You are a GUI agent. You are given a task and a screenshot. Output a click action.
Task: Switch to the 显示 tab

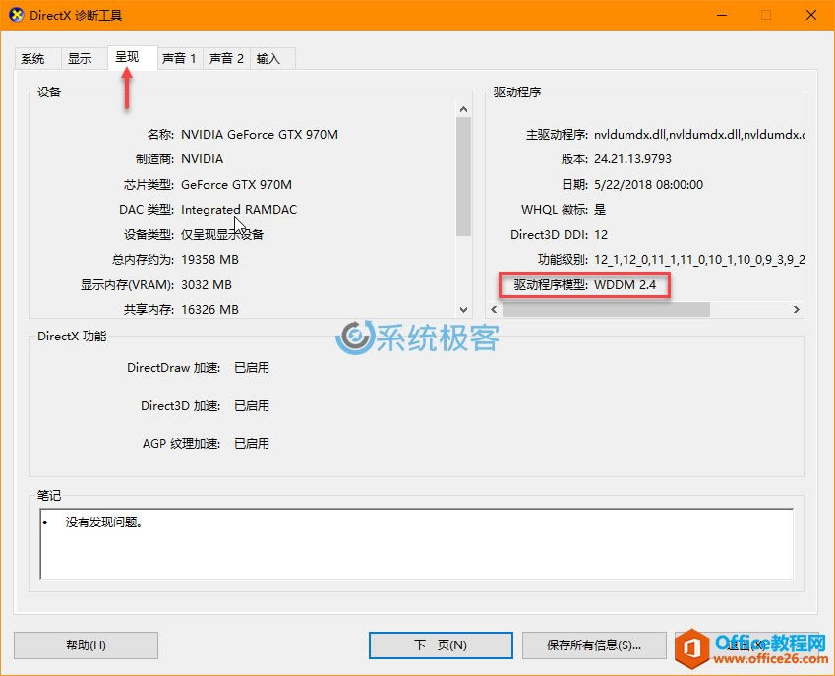[x=80, y=59]
